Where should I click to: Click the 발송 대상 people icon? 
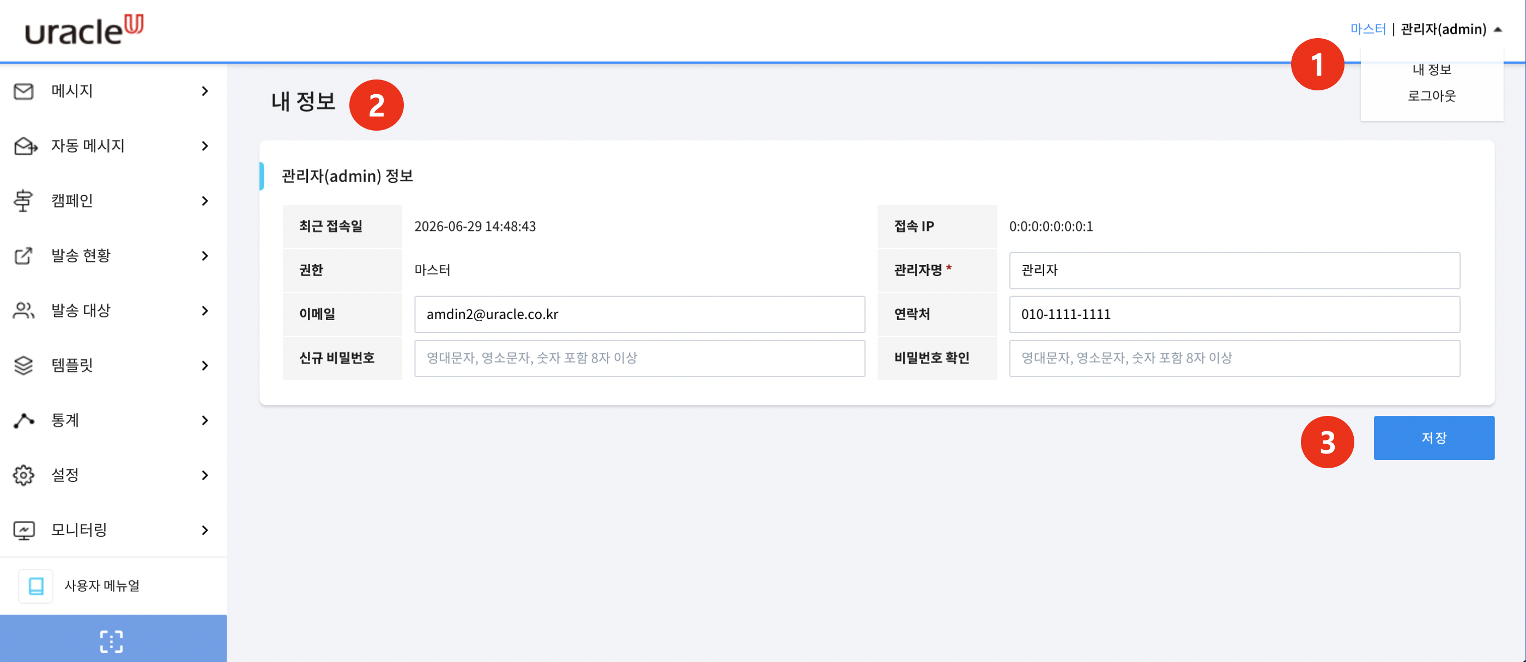[23, 311]
